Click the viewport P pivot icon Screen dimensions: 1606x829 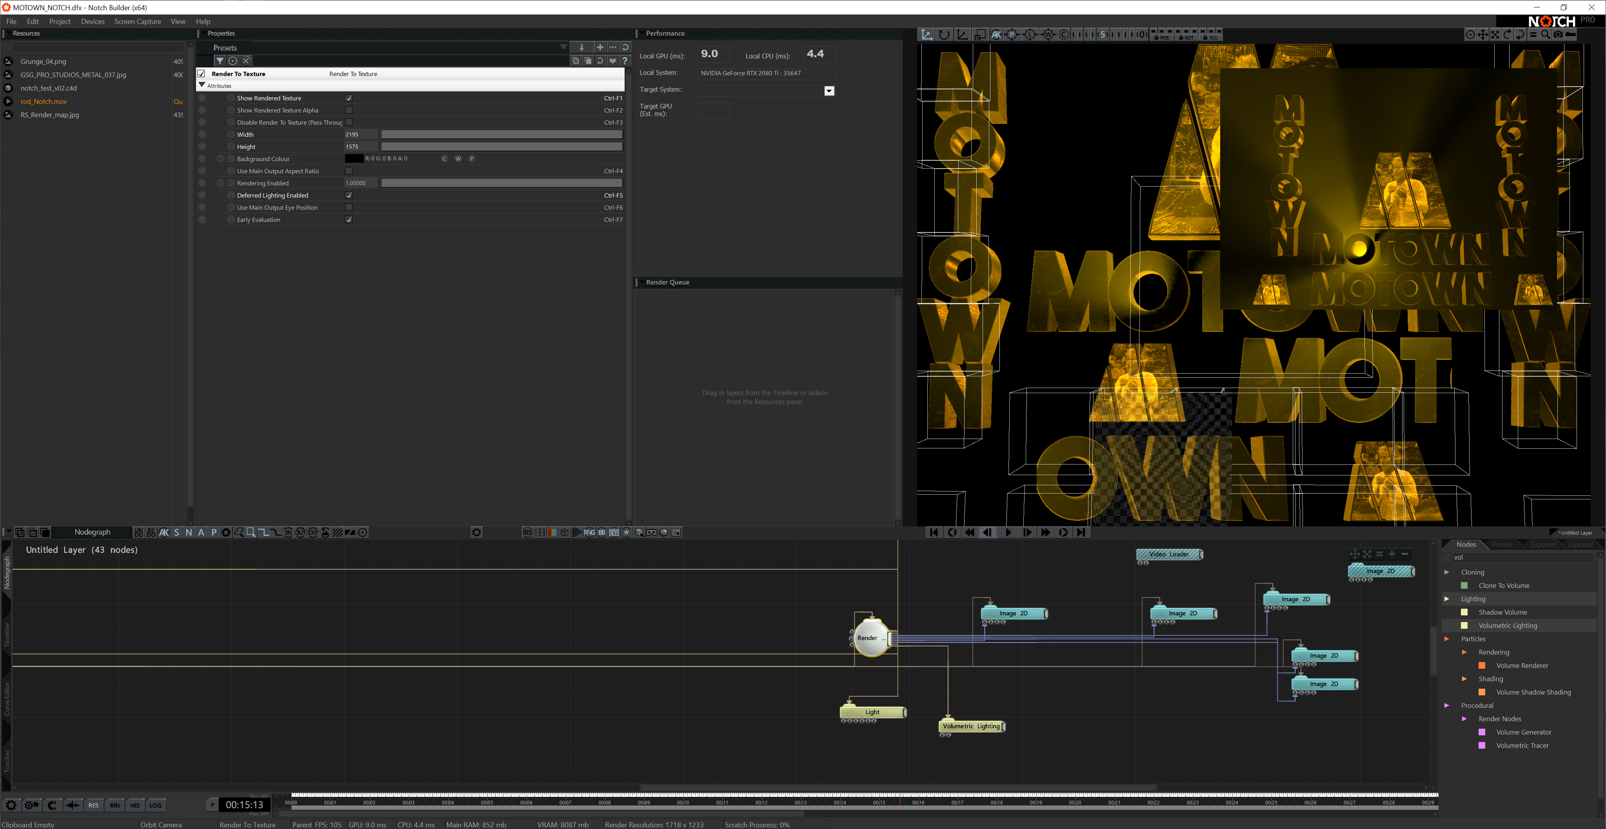1012,35
